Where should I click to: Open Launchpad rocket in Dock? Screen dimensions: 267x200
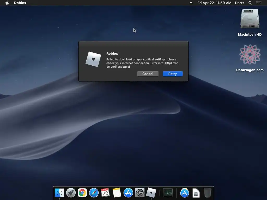[71, 193]
